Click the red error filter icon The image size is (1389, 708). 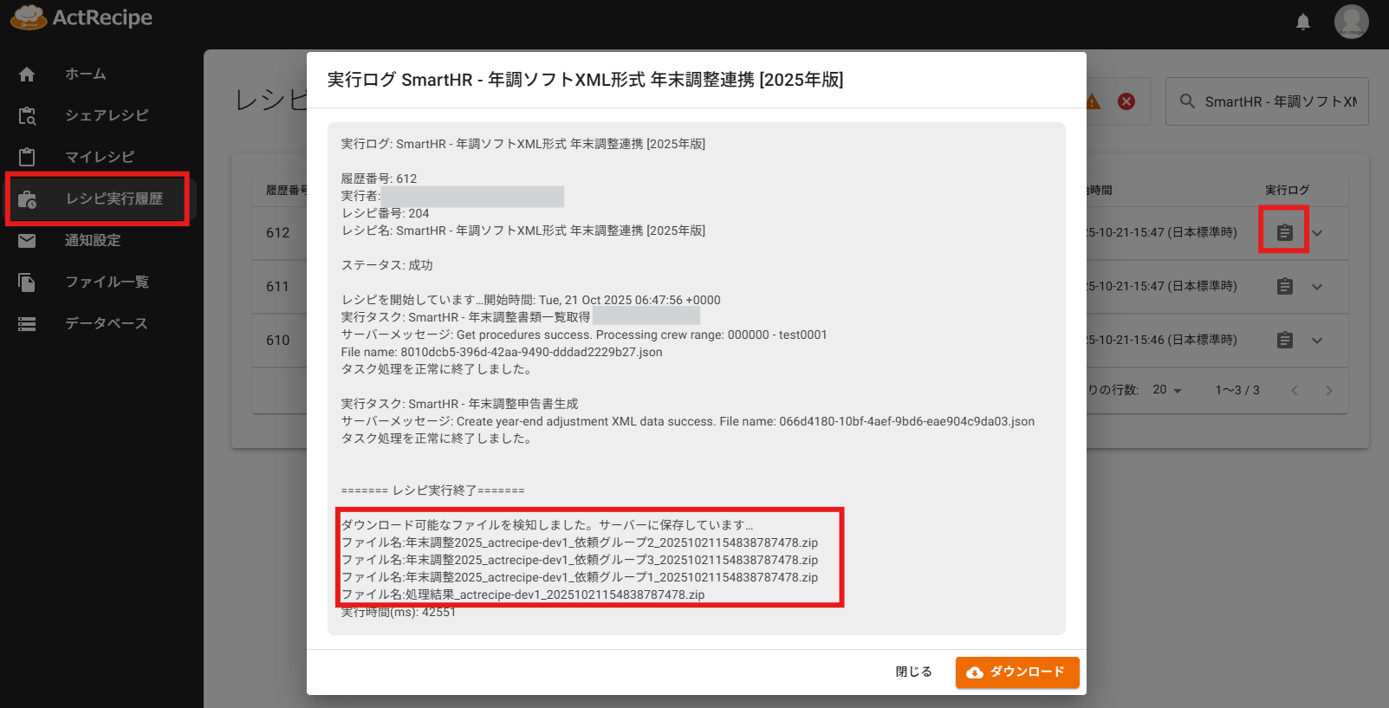(x=1126, y=101)
